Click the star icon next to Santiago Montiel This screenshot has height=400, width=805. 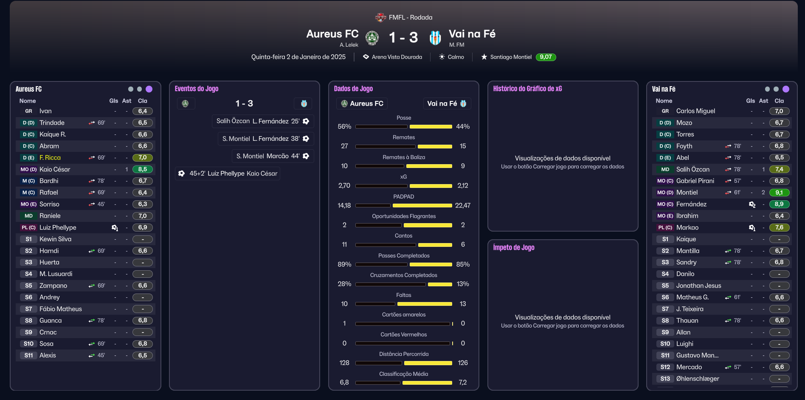[484, 57]
